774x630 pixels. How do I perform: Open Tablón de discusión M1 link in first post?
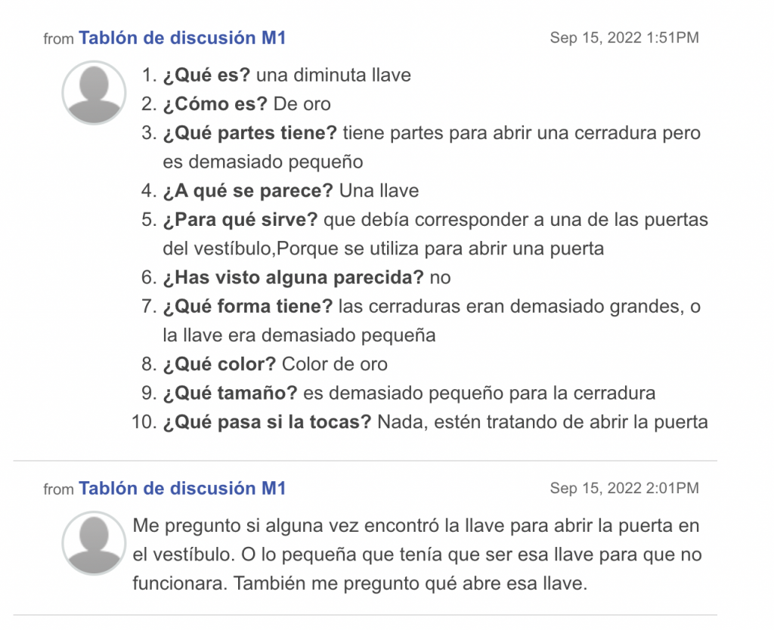point(182,38)
